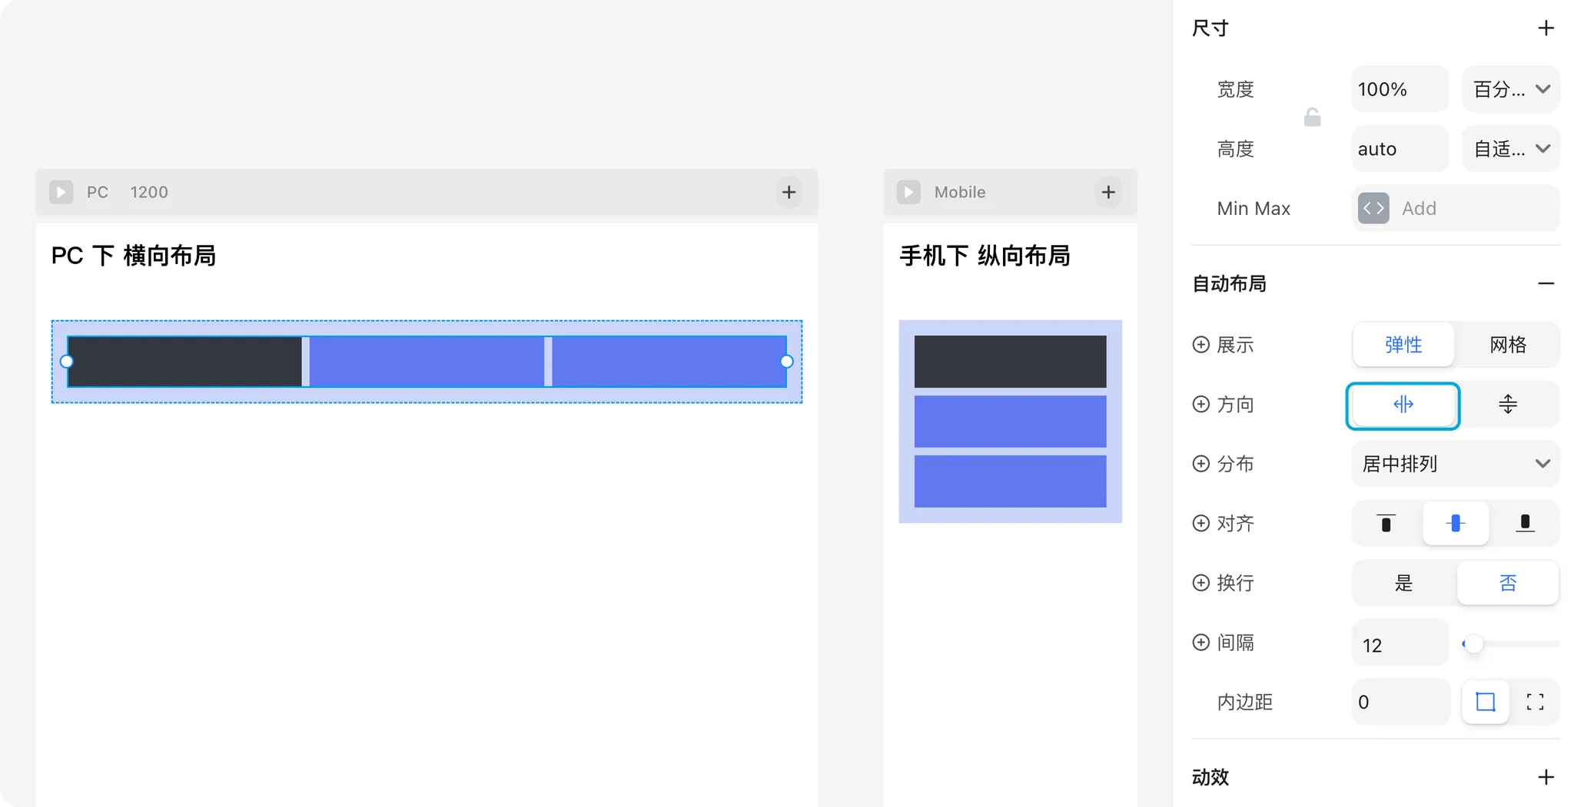The image size is (1574, 807).
Task: Switch to individual padding sides mode
Action: tap(1535, 702)
